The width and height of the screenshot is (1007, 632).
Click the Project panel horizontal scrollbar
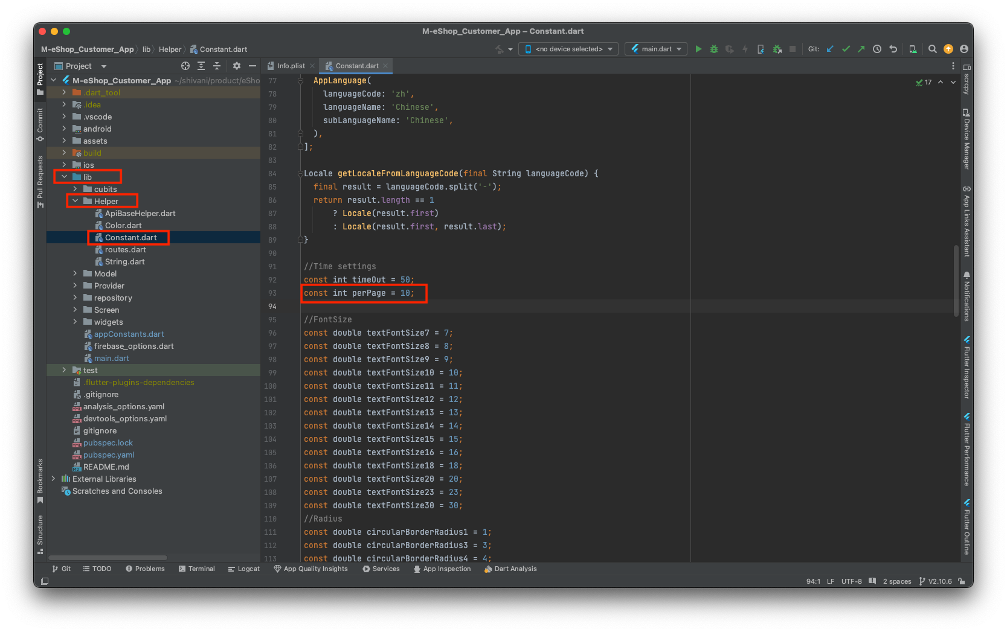(x=108, y=557)
